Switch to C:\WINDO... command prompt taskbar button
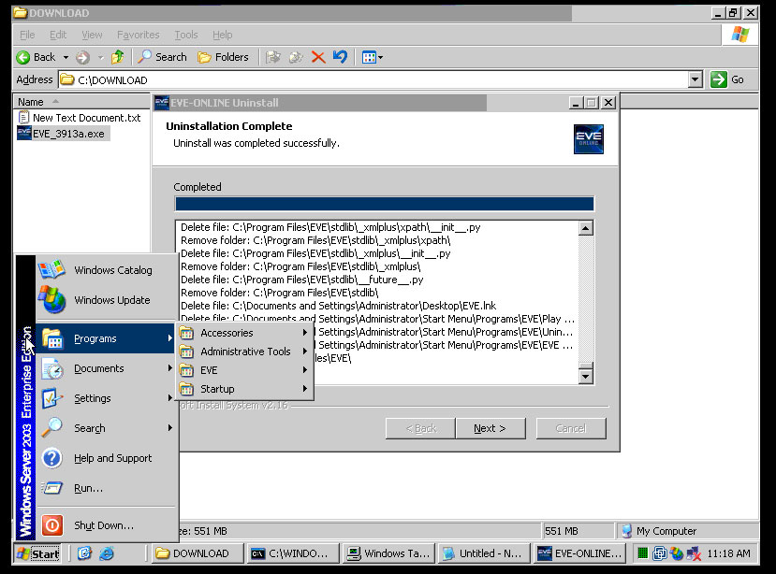Image resolution: width=776 pixels, height=574 pixels. coord(294,553)
